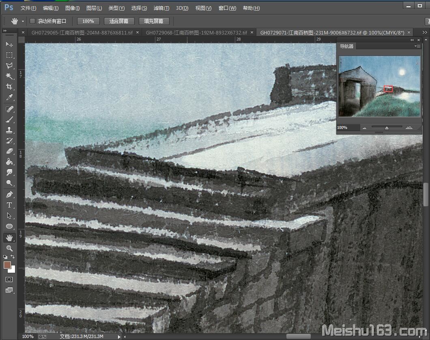
Task: Open the 窗口 menu
Action: click(x=227, y=8)
